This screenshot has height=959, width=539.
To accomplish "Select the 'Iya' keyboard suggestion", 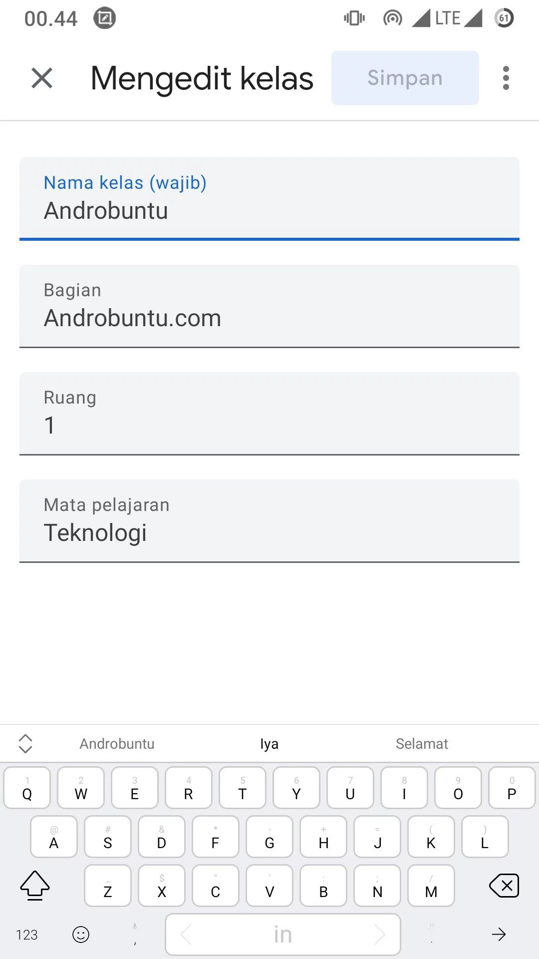I will pyautogui.click(x=269, y=744).
